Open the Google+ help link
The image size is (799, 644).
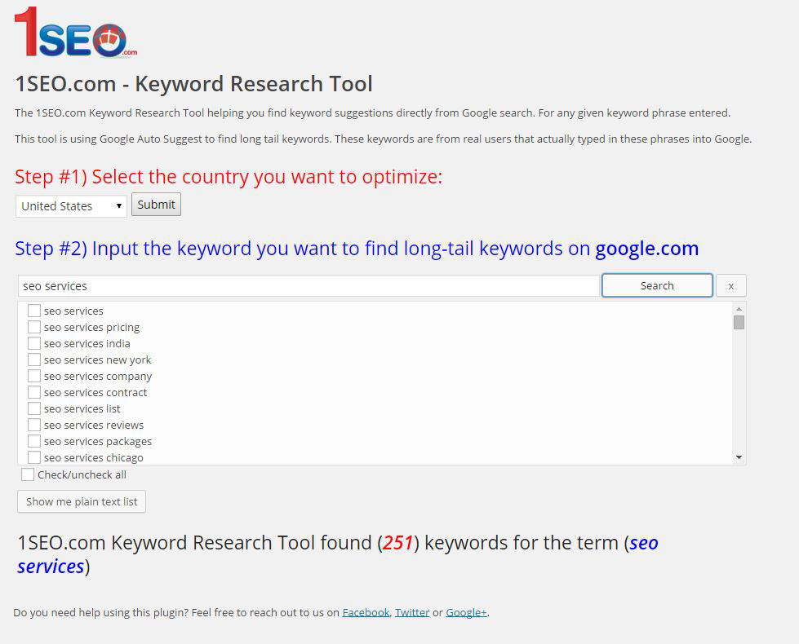tap(466, 612)
